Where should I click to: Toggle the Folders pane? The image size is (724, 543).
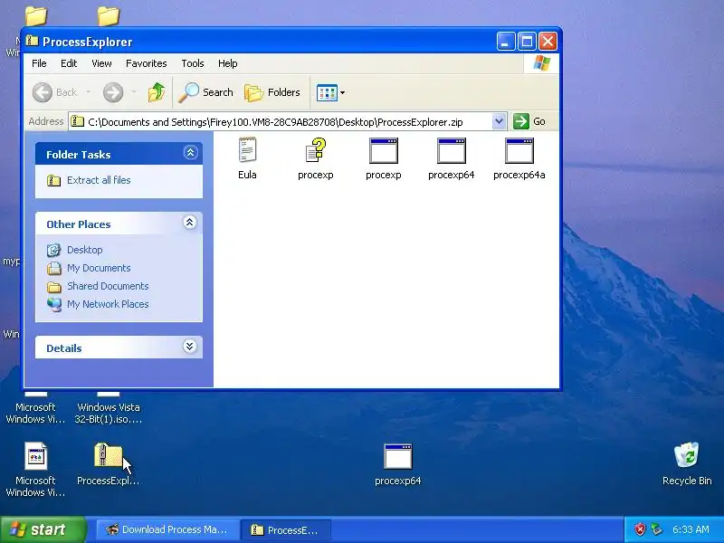coord(272,92)
